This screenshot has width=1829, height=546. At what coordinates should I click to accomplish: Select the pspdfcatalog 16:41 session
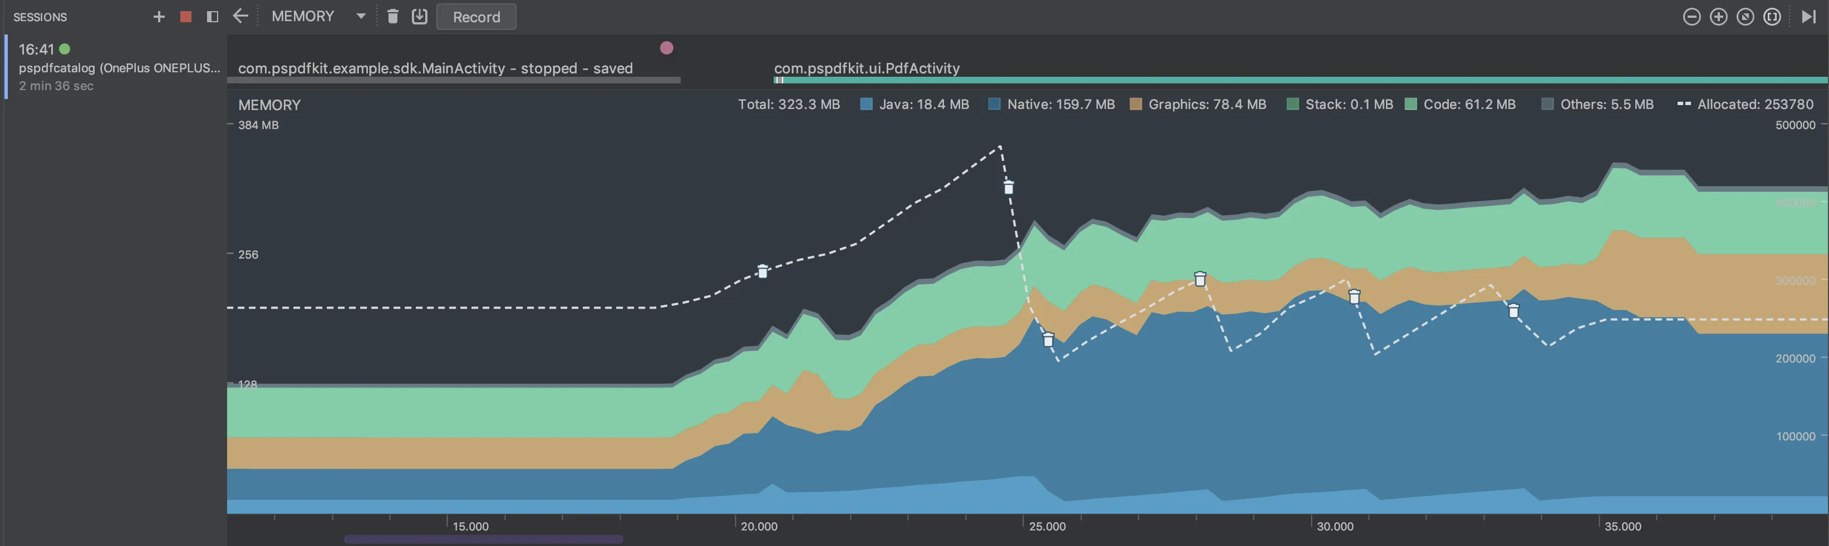pos(114,67)
